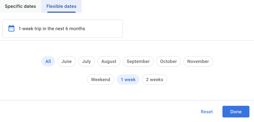Select the Flexible dates tab
This screenshot has width=254, height=122.
click(61, 6)
